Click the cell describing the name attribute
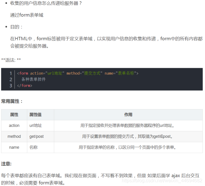The height and width of the screenshot is (186, 205). coord(128,147)
